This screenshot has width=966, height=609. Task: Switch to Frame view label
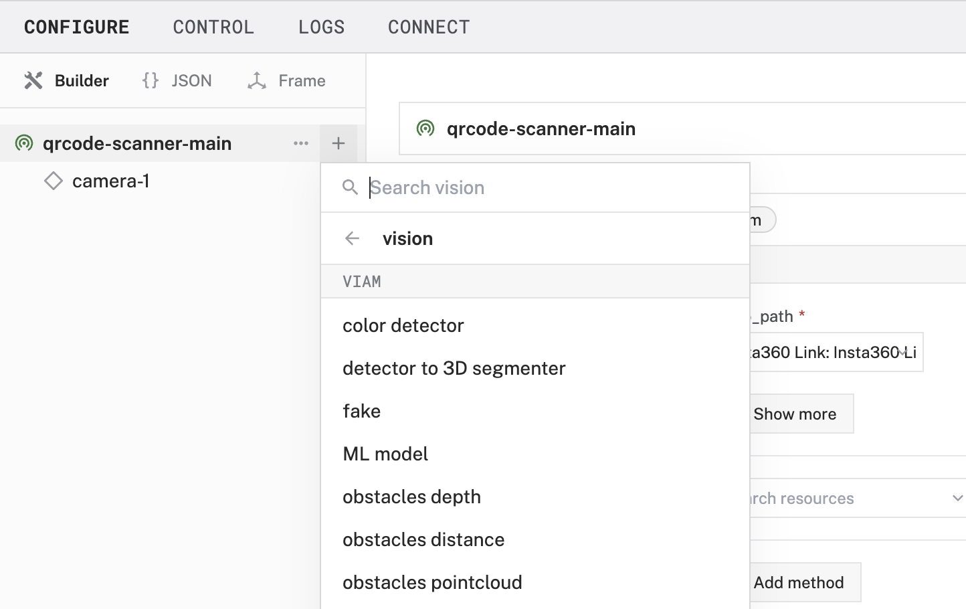pos(302,80)
